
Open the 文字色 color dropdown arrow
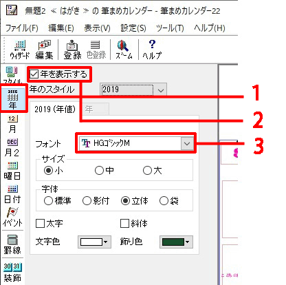[x=105, y=242]
